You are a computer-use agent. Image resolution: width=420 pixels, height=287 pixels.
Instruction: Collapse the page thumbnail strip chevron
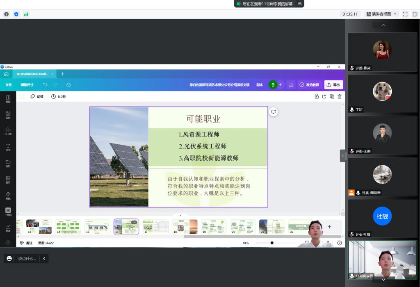tap(180, 215)
